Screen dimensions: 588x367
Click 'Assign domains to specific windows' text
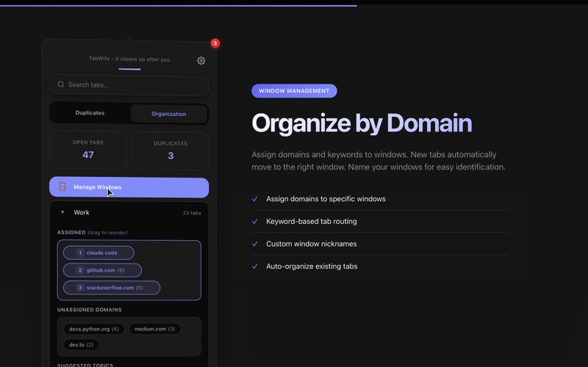[x=326, y=199]
